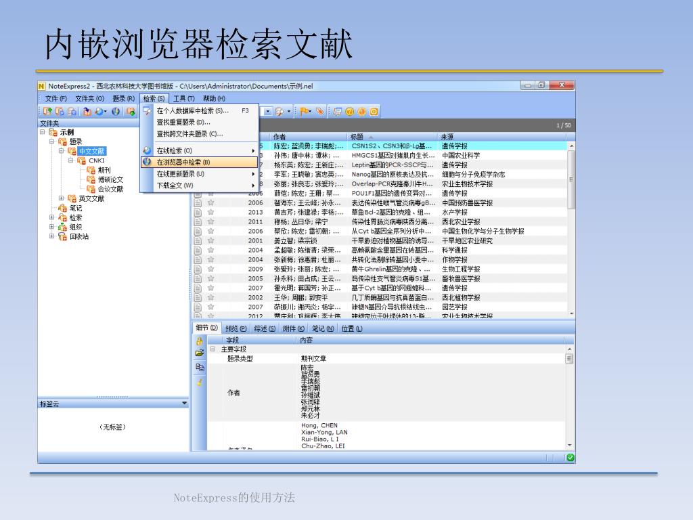Switch to the 附件 (K) tab
Viewport: 693px width, 520px height.
pos(294,328)
